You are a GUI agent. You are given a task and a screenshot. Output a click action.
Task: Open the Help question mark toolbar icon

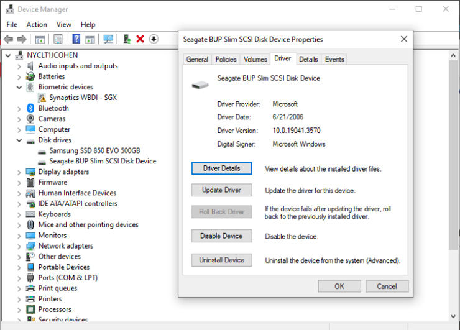pyautogui.click(x=76, y=39)
